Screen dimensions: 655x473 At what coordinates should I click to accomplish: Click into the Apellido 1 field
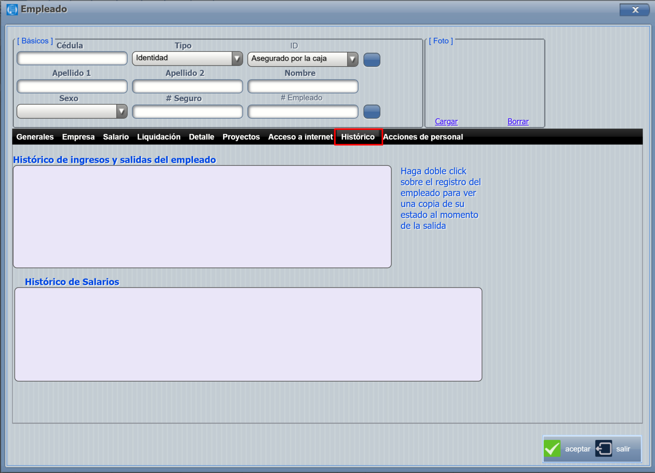tap(72, 86)
